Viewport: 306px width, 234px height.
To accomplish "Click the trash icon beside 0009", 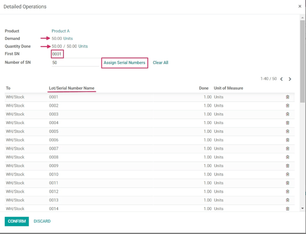I will (x=287, y=166).
